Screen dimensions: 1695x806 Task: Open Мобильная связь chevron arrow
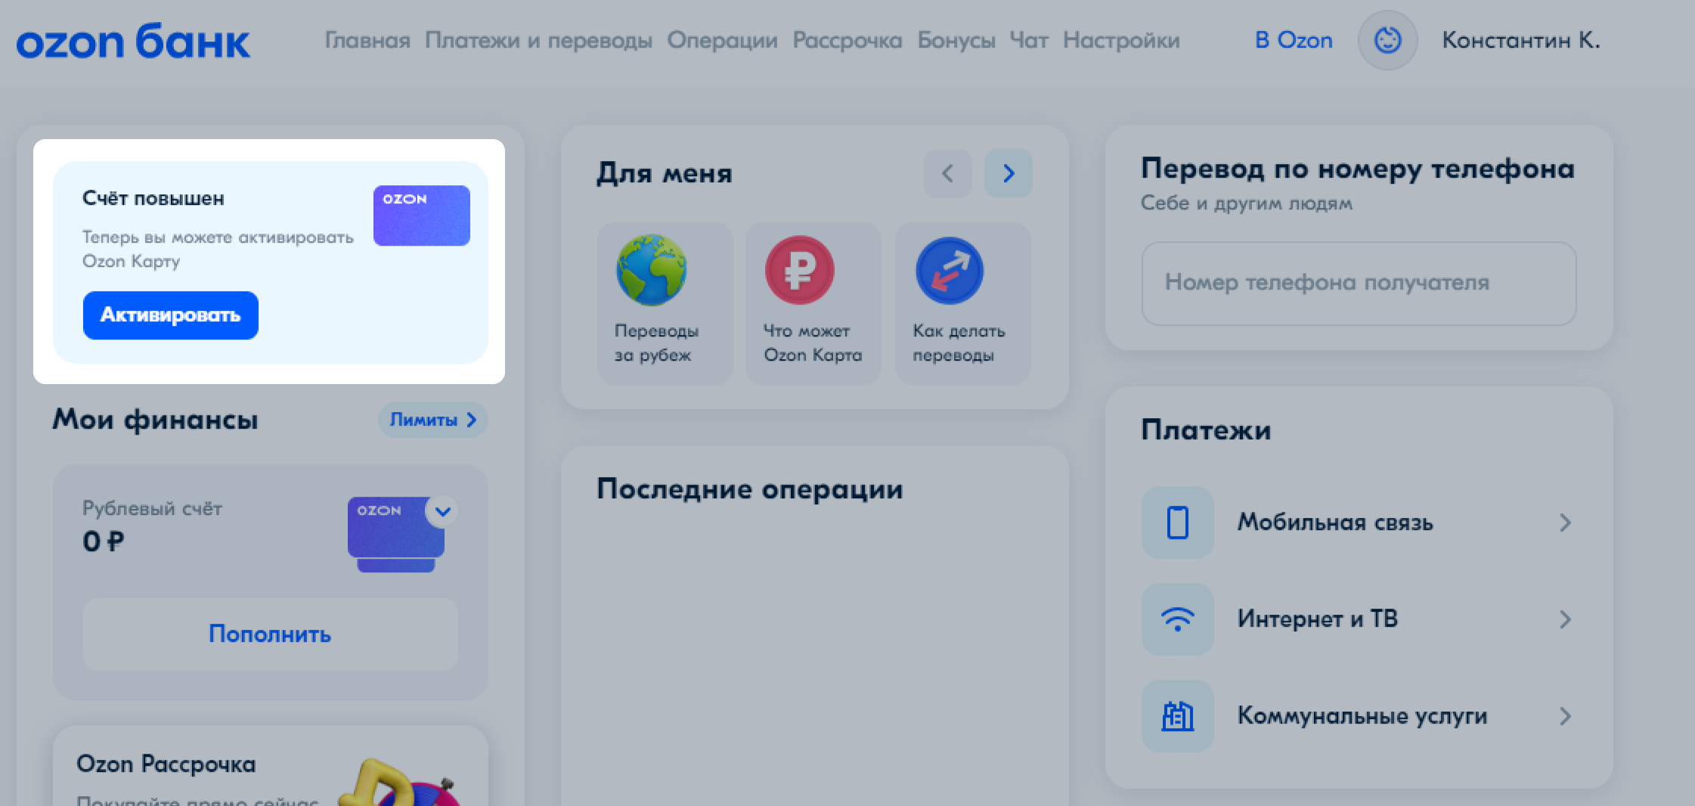coord(1565,522)
